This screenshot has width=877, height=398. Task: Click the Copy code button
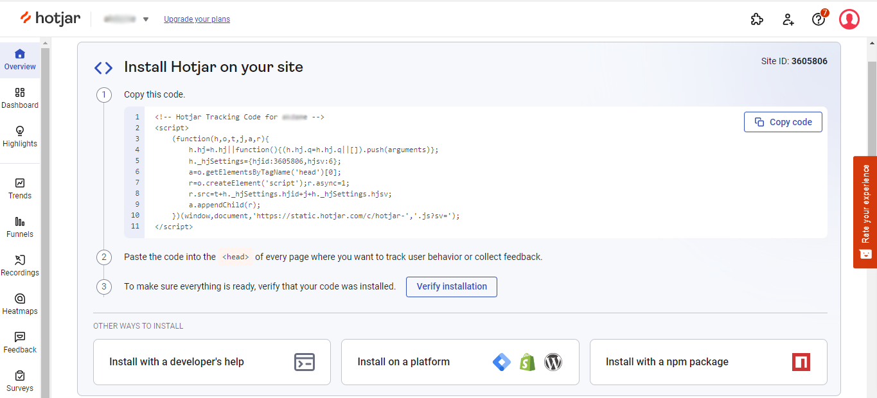coord(783,122)
